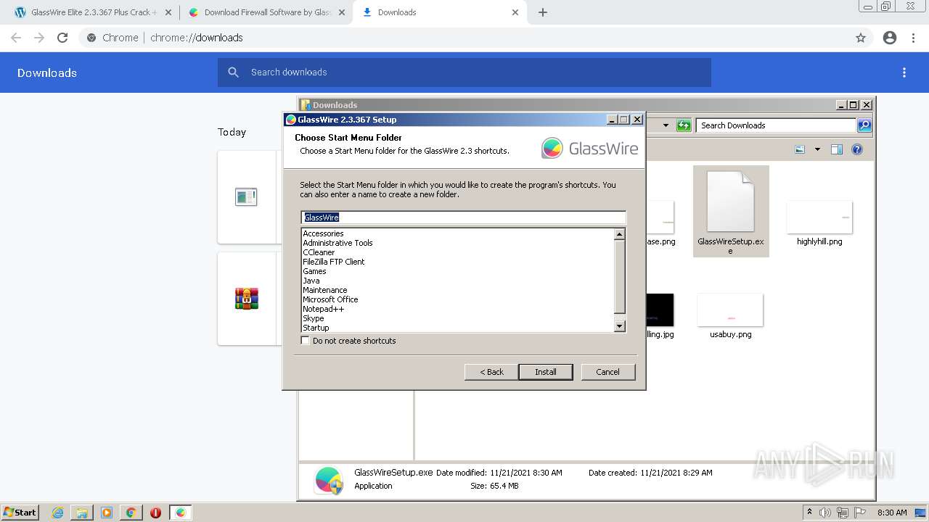Click the Chrome Downloads page search magnifier icon
Image resolution: width=929 pixels, height=522 pixels.
coord(233,72)
